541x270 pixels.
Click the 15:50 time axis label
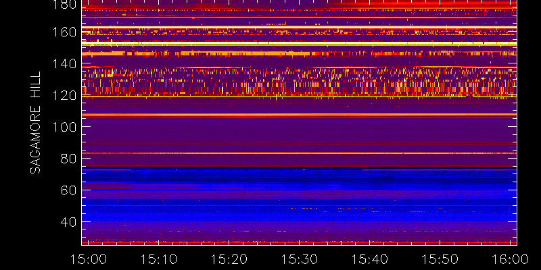pos(440,259)
